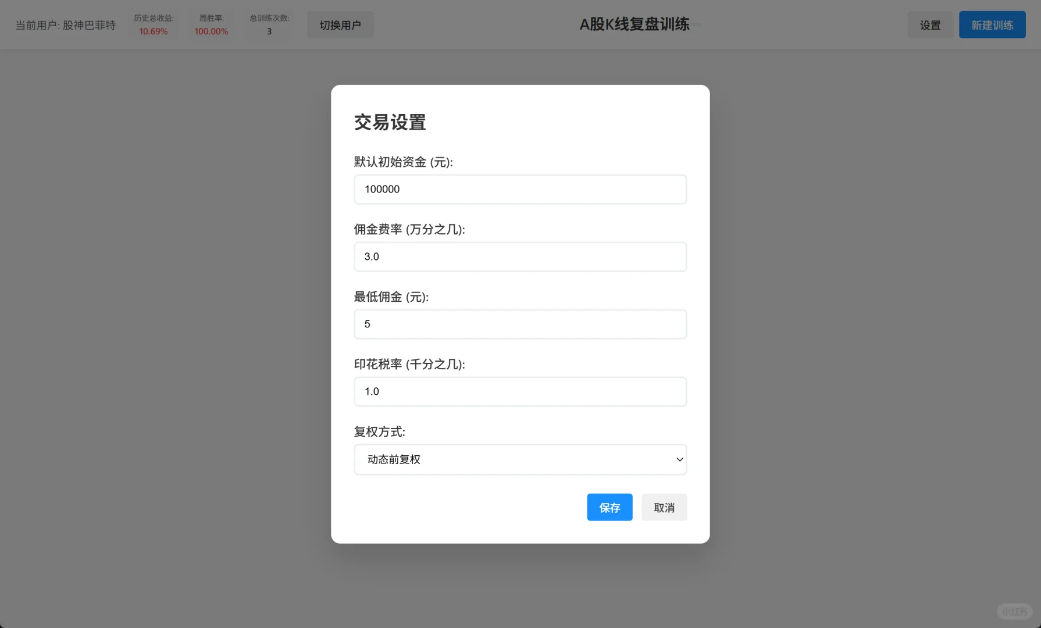The image size is (1041, 628).
Task: Click the 设置 button in the top bar
Action: click(x=930, y=25)
